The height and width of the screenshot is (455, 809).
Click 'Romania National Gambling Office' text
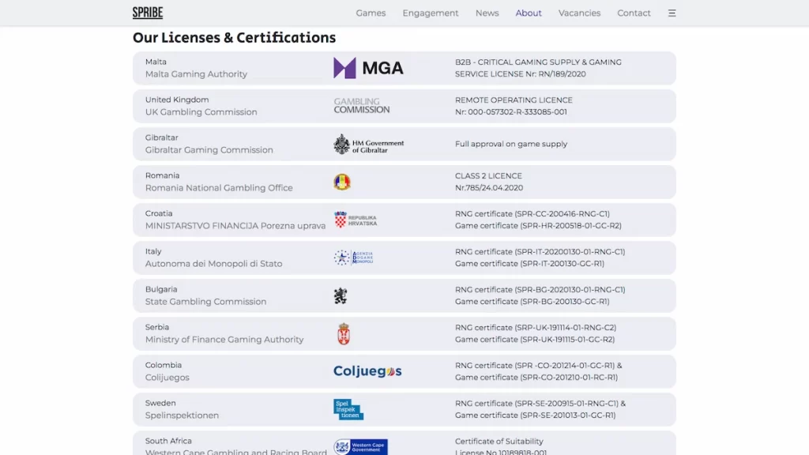tap(219, 188)
